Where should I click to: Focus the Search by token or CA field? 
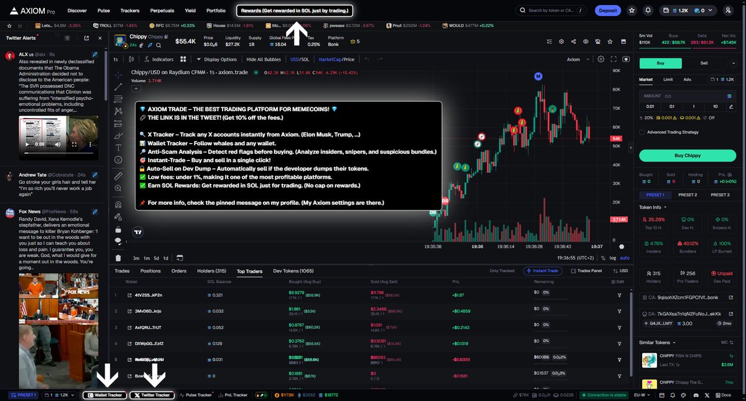pos(551,11)
